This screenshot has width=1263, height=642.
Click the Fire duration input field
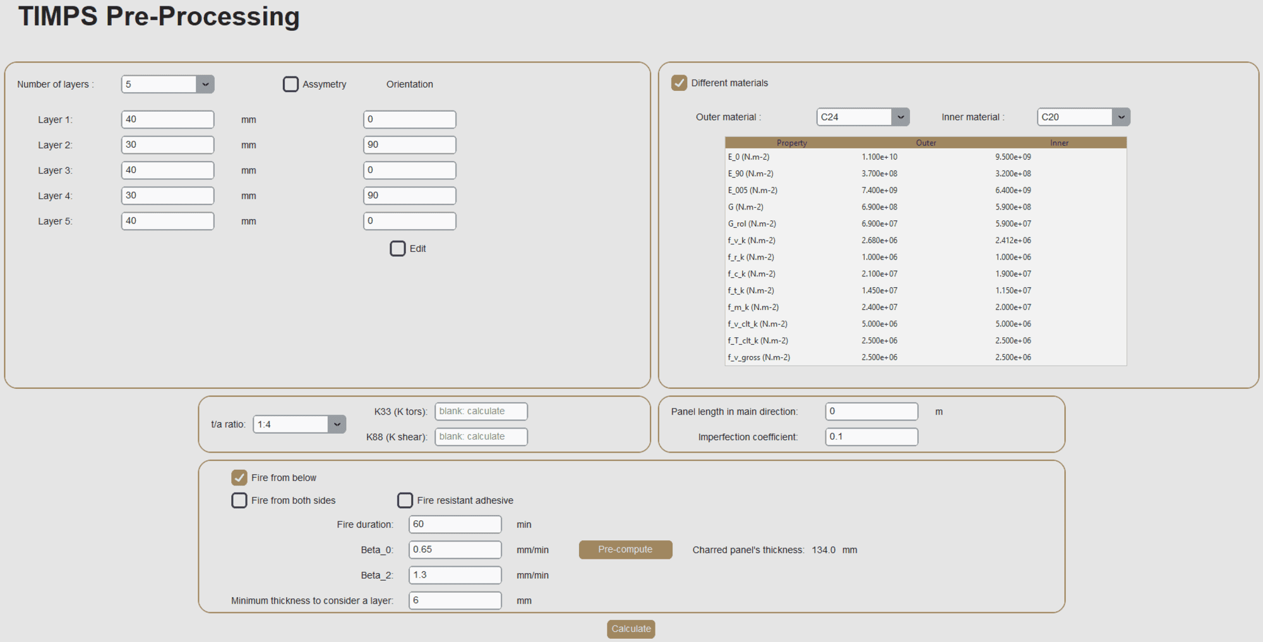click(455, 524)
